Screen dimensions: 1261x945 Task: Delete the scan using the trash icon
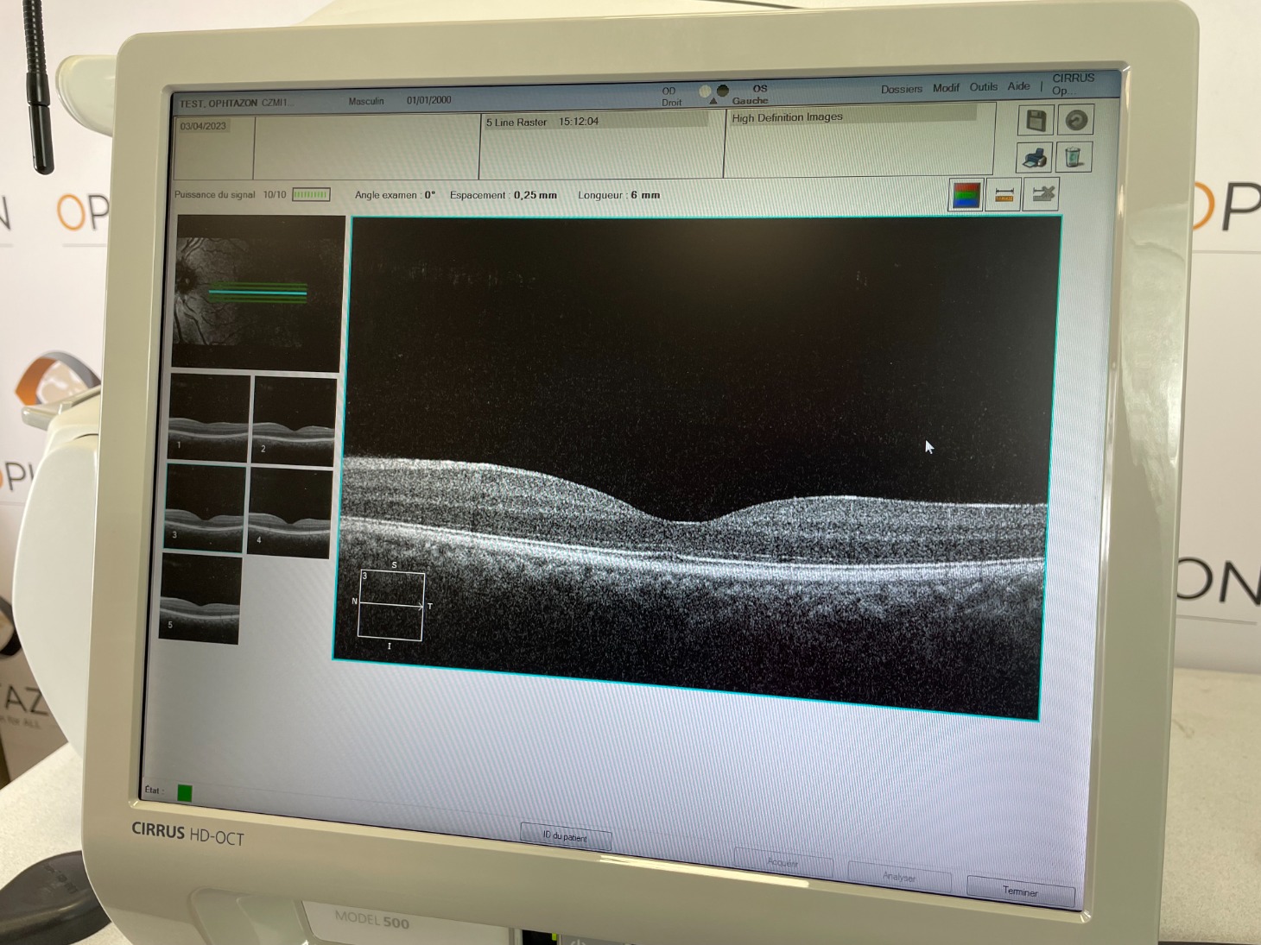point(1073,157)
